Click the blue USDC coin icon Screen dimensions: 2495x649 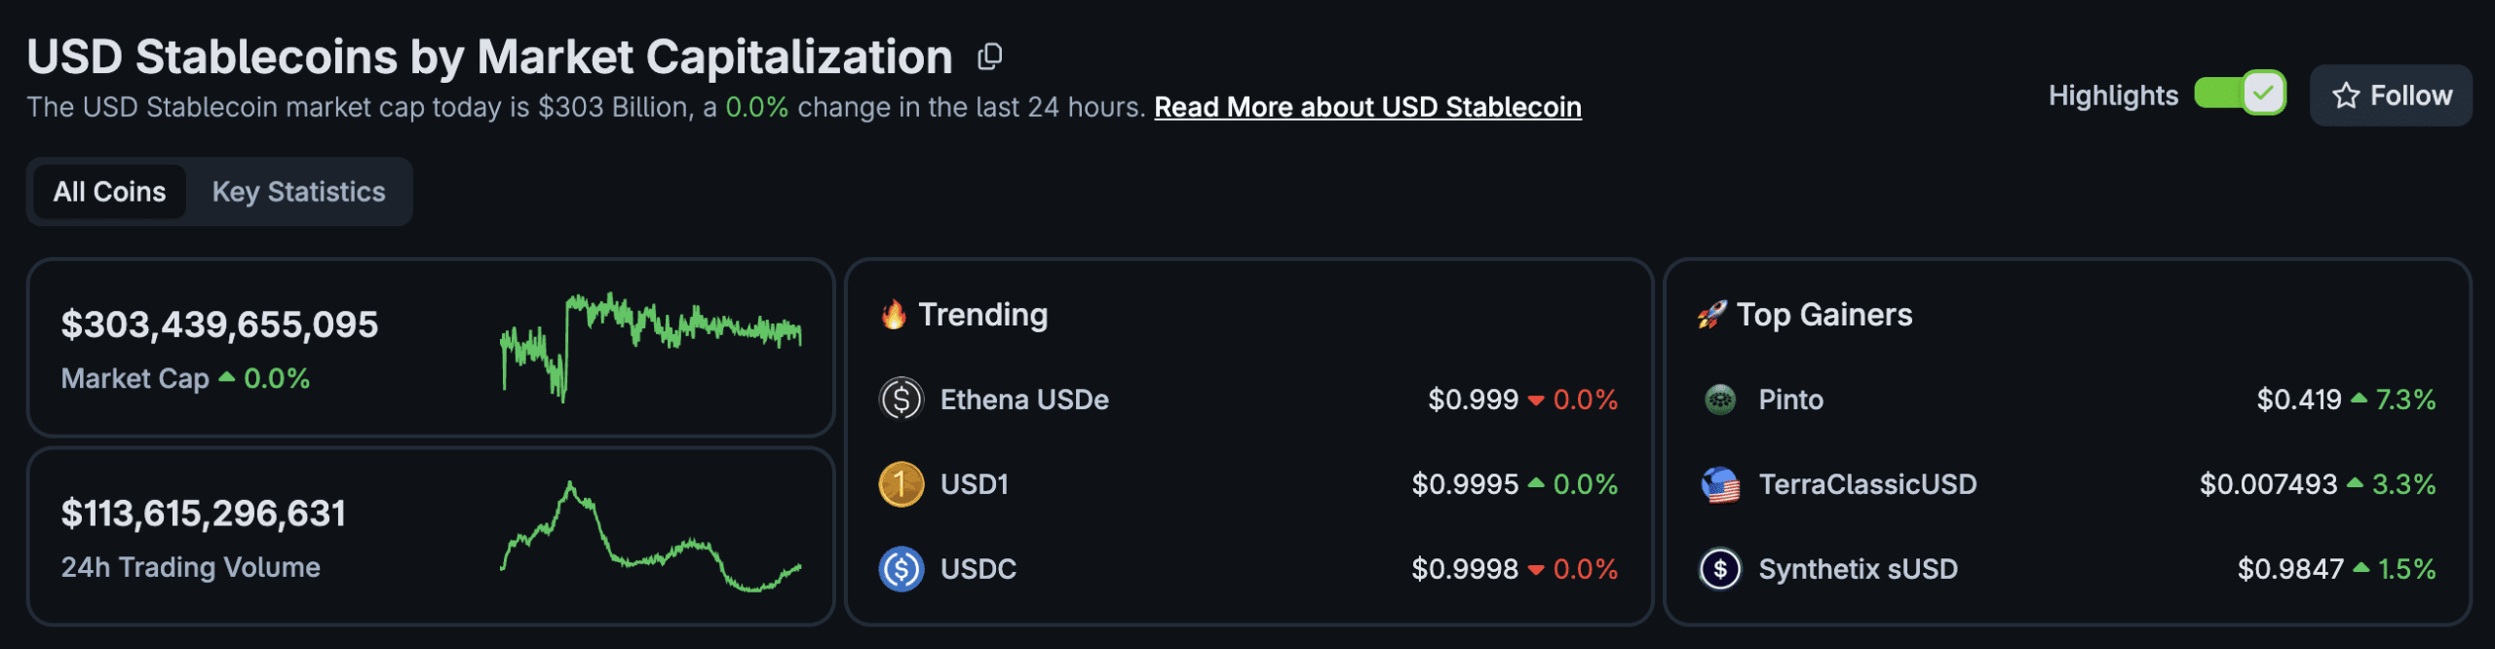901,569
